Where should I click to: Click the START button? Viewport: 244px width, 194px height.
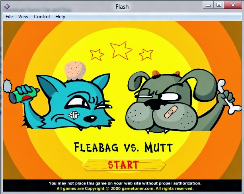[124, 165]
